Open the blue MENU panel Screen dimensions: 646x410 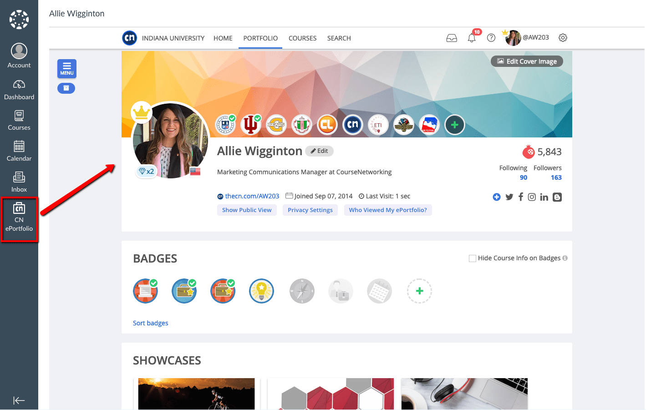tap(66, 68)
